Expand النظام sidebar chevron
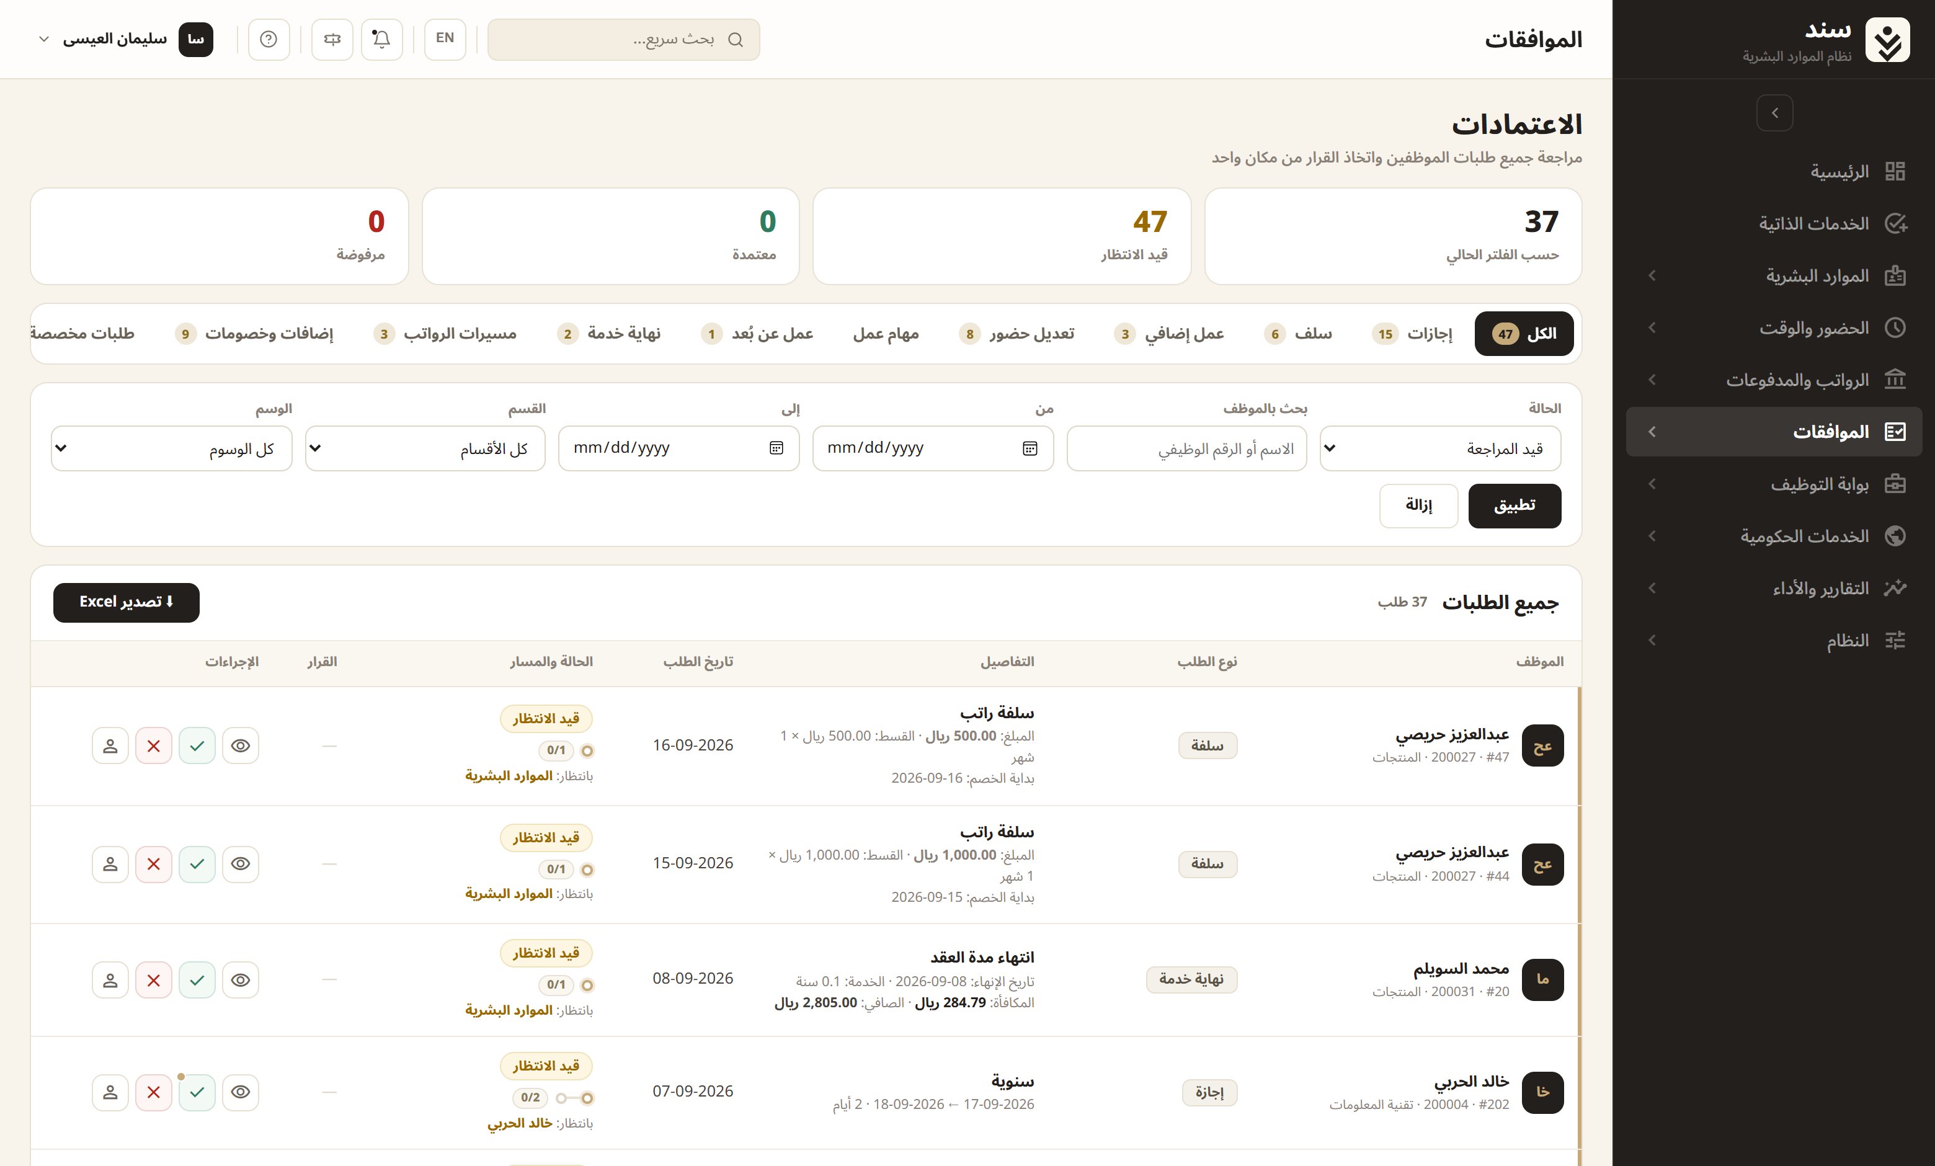The width and height of the screenshot is (1935, 1166). (x=1652, y=640)
